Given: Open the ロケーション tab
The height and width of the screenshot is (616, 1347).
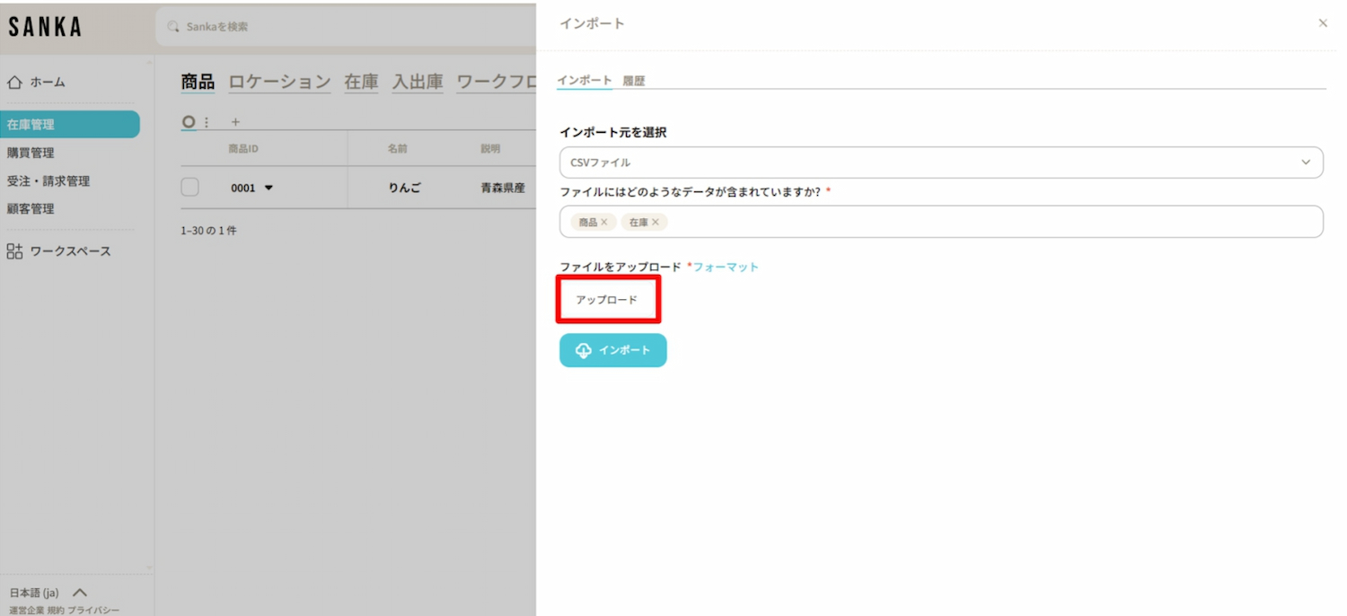Looking at the screenshot, I should [x=279, y=82].
